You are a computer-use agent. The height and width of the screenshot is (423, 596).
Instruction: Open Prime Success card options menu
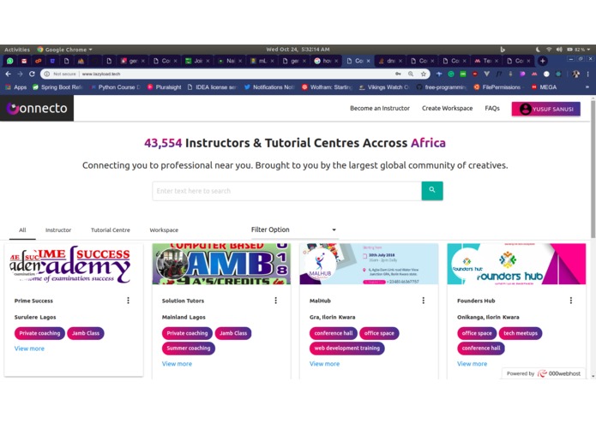[128, 301]
